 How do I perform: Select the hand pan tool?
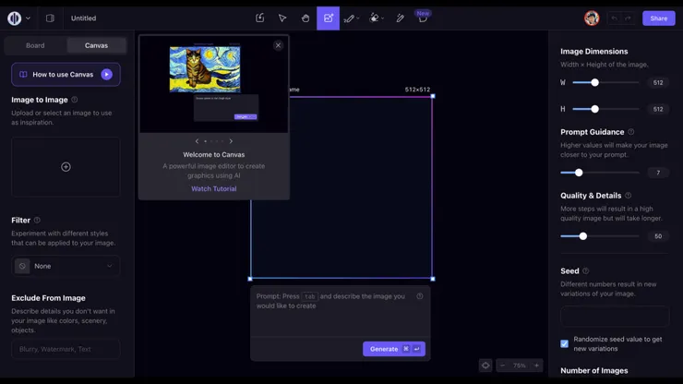(306, 18)
